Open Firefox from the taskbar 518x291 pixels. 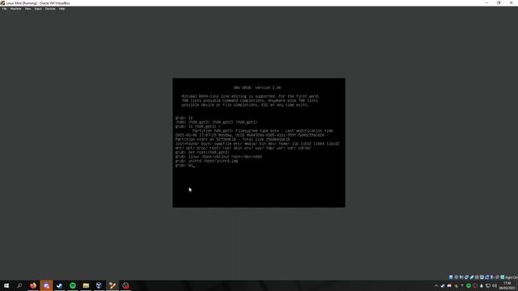click(33, 285)
